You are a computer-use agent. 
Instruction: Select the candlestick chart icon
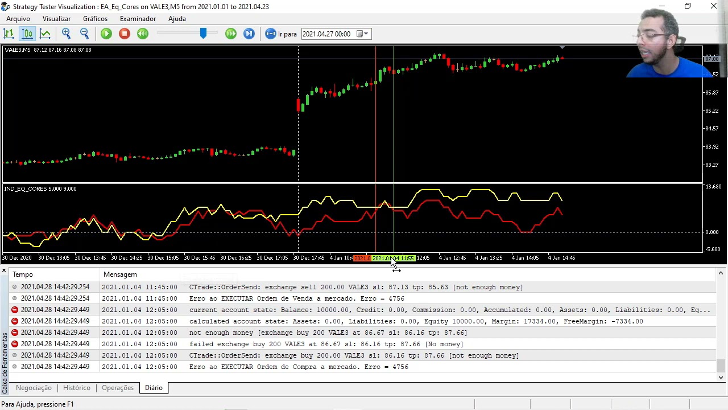click(27, 34)
